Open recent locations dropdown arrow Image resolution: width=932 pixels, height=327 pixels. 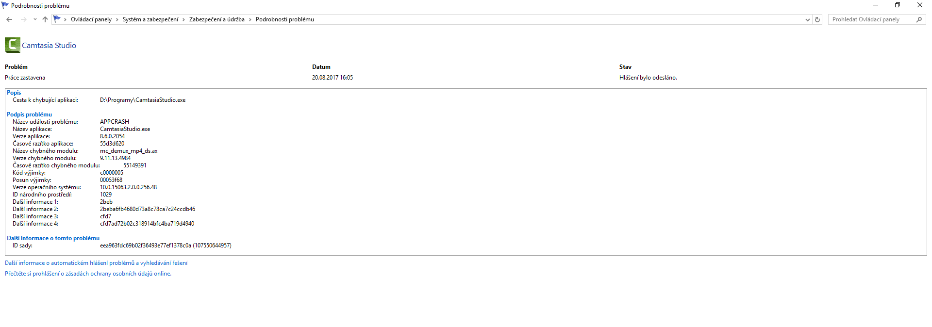click(35, 19)
